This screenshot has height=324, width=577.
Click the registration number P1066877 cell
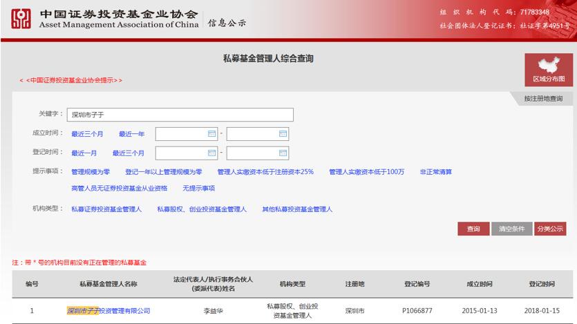point(417,311)
